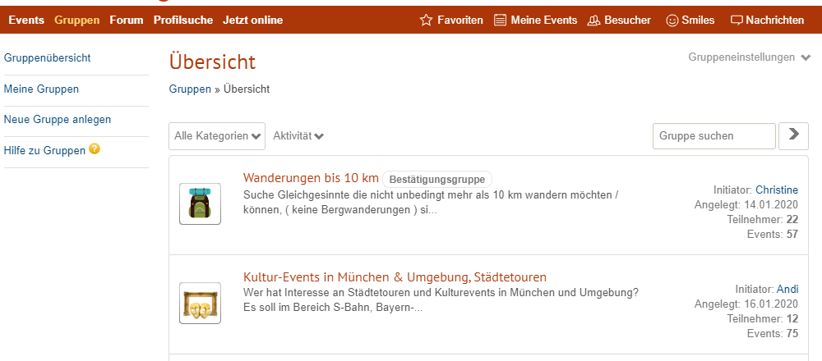Click the yellow help question mark icon
This screenshot has height=361, width=822.
(x=95, y=149)
